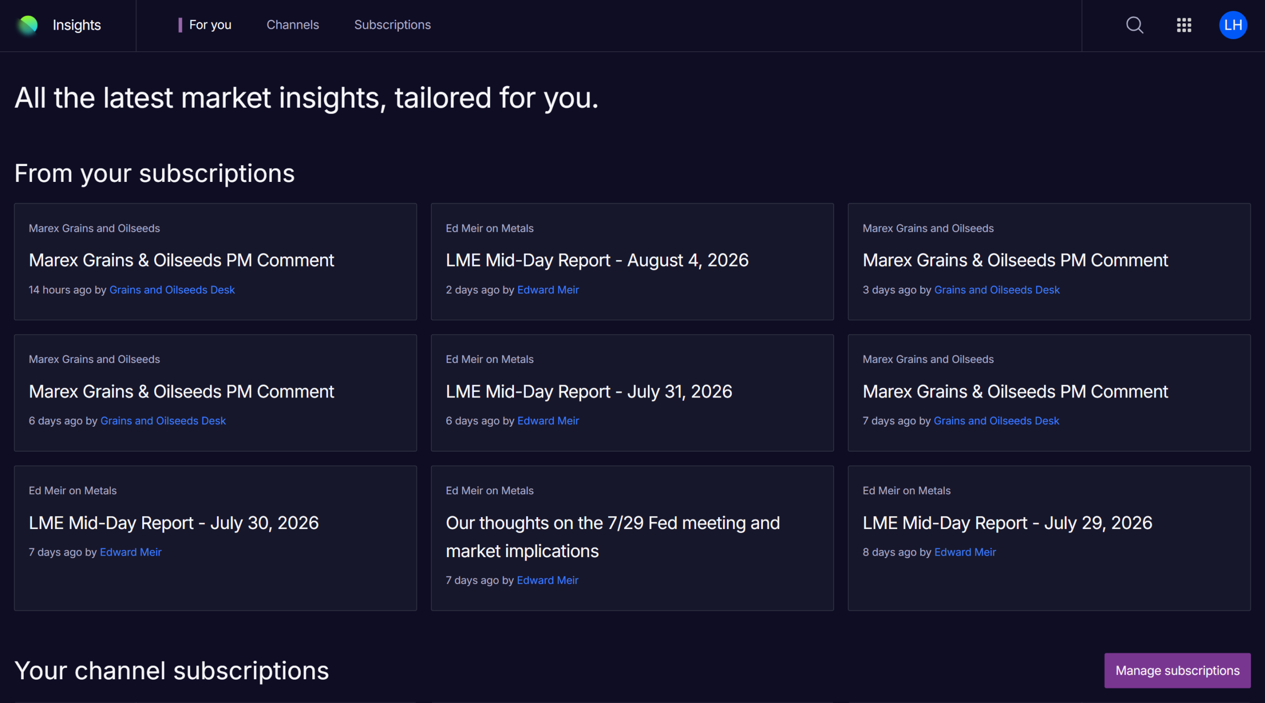Image resolution: width=1265 pixels, height=703 pixels.
Task: Click Edward Meir on the August 4 report
Action: point(548,290)
